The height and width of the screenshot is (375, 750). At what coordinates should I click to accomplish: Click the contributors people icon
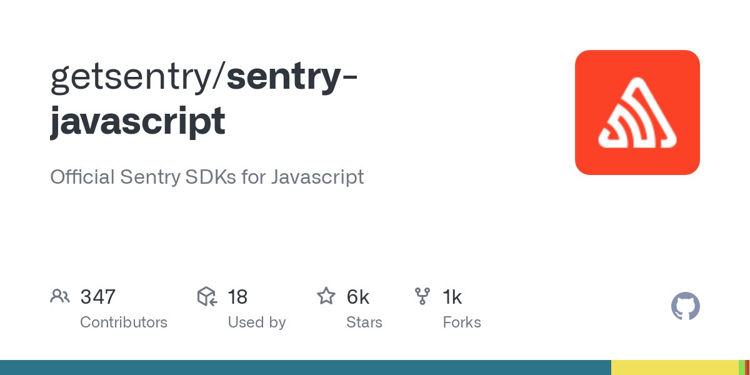(59, 296)
